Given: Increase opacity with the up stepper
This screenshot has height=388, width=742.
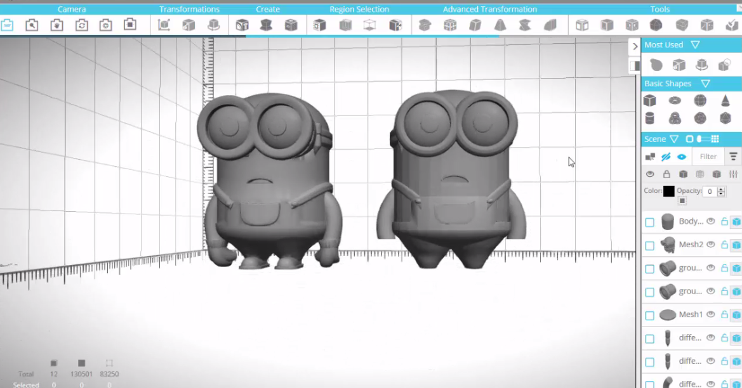Looking at the screenshot, I should coord(721,189).
